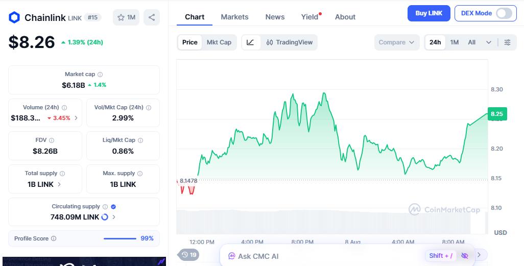Expand Circulating supply 748.09M LINK chevron
This screenshot has height=266, width=524.
pos(113,217)
